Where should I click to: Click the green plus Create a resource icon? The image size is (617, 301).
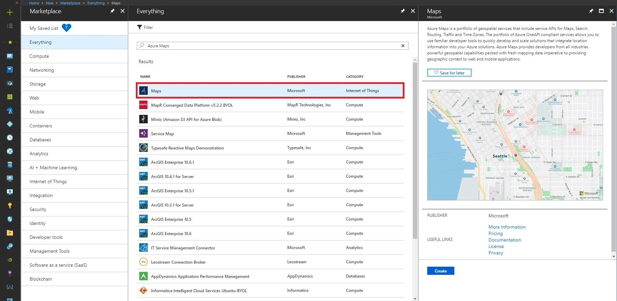click(10, 13)
